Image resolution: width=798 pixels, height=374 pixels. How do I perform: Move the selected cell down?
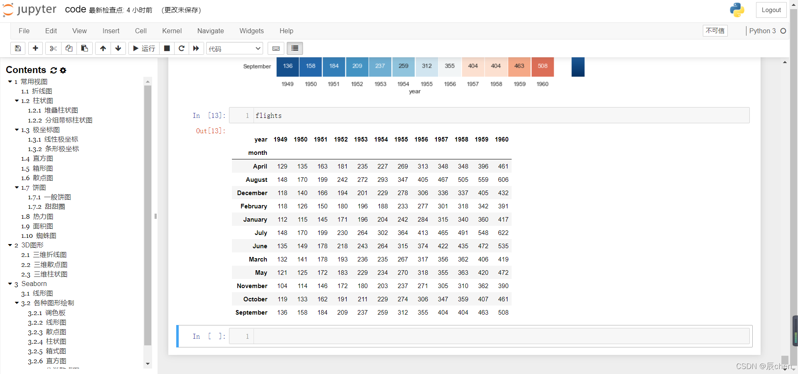click(x=118, y=49)
